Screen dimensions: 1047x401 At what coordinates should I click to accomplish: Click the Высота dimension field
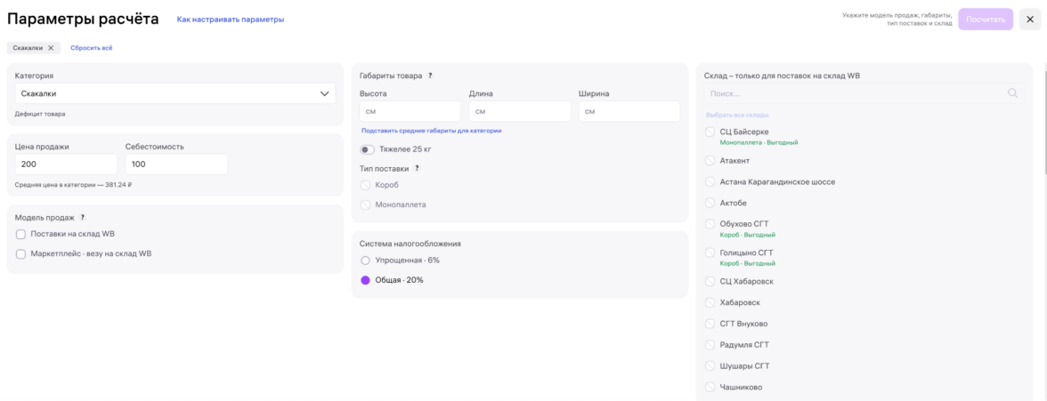click(x=410, y=111)
